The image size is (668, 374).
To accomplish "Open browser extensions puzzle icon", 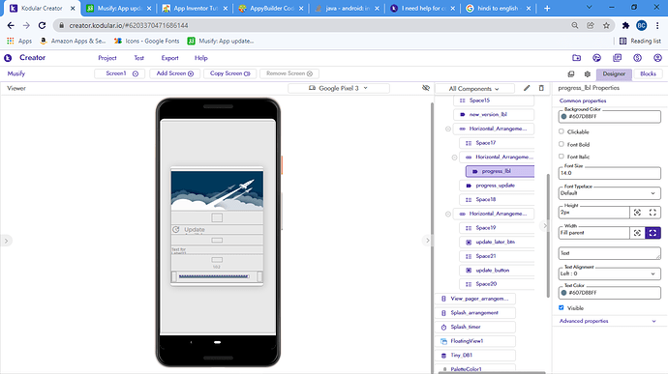I will [625, 25].
